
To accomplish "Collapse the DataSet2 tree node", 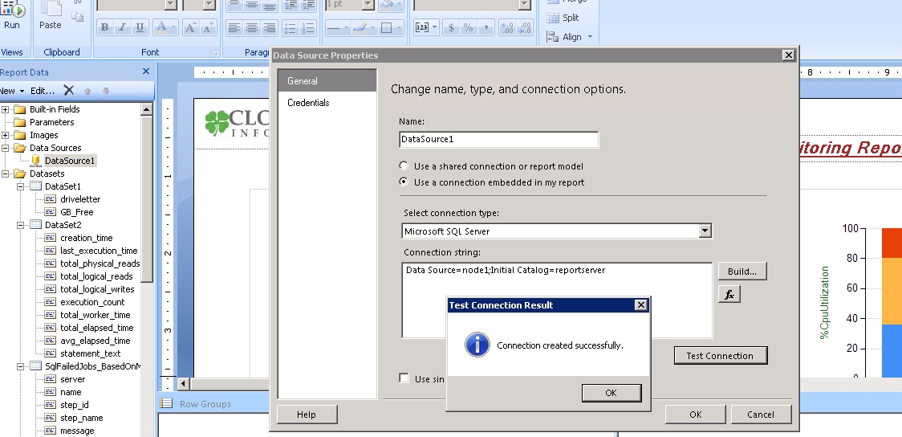I will click(21, 225).
